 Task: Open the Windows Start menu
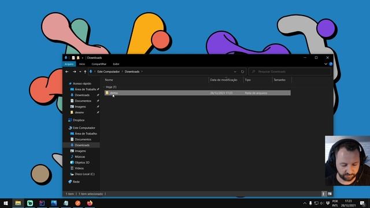point(6,203)
